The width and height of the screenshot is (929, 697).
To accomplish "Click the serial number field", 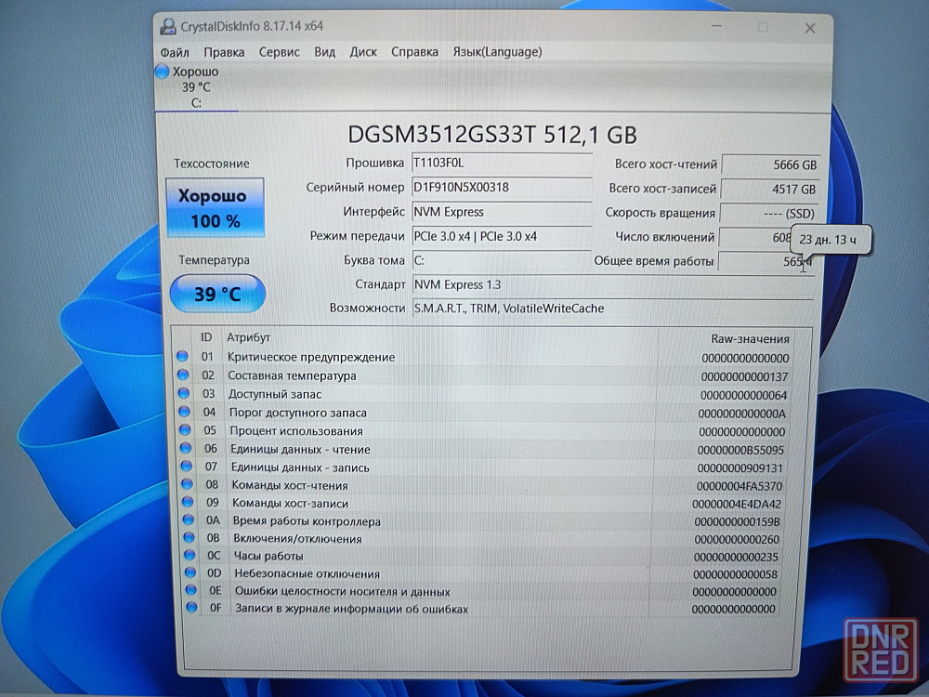I will point(502,188).
